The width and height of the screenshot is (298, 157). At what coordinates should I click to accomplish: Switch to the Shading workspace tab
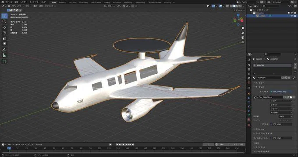107,3
